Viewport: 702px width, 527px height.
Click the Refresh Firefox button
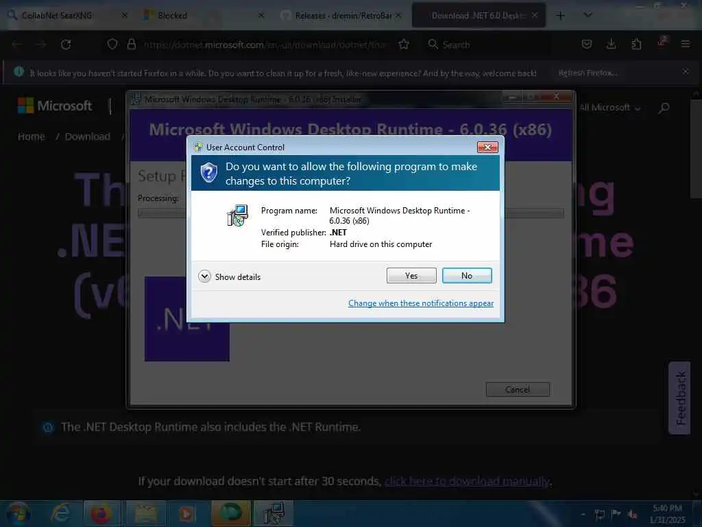[x=588, y=73]
